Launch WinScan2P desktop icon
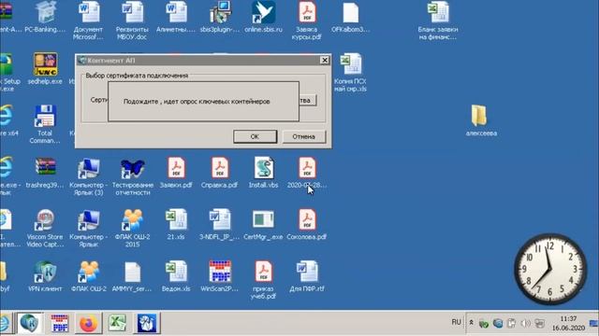Viewport: 599px width, 336px height. click(220, 276)
